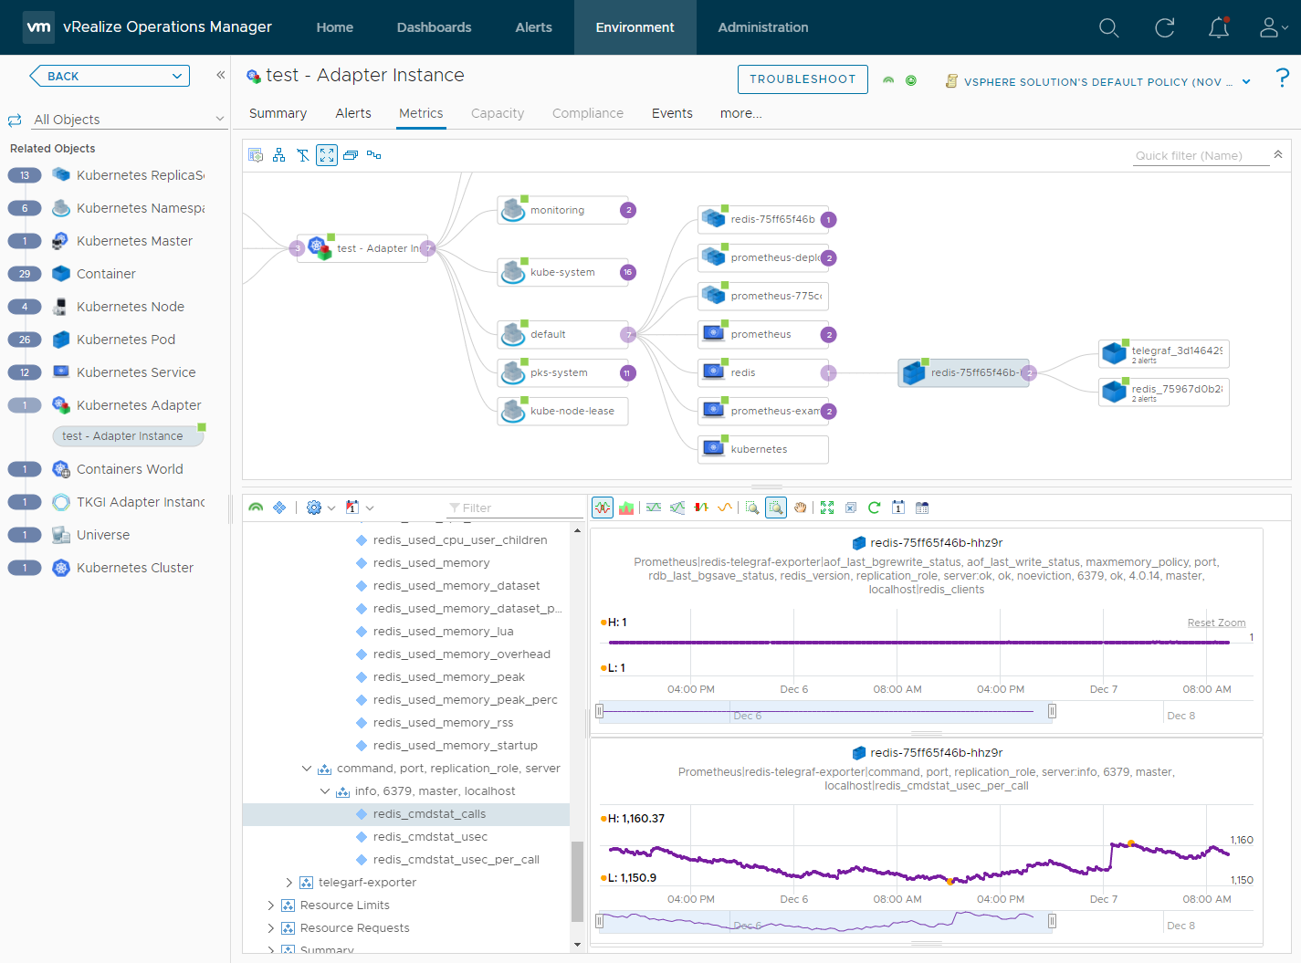Collapse the 'info, 6379, master, localhost' node

(325, 791)
